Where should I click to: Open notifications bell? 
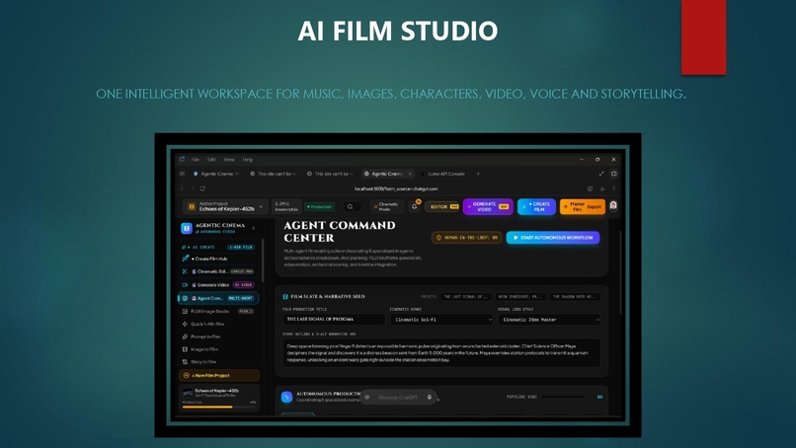coord(414,206)
